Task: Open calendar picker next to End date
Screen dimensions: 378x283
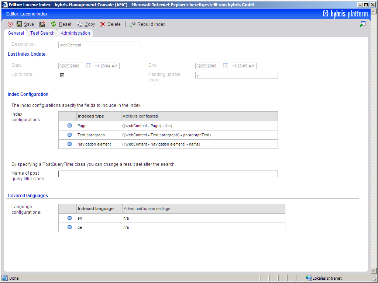Action: coord(226,66)
